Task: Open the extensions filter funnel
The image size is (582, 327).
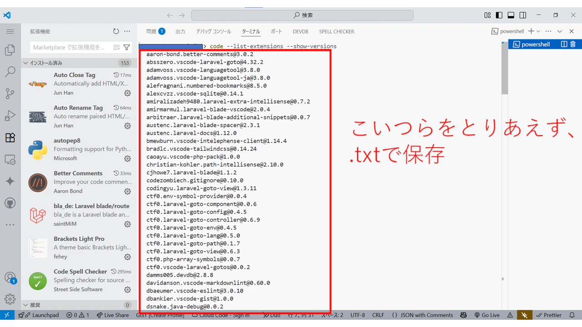Action: (x=127, y=47)
